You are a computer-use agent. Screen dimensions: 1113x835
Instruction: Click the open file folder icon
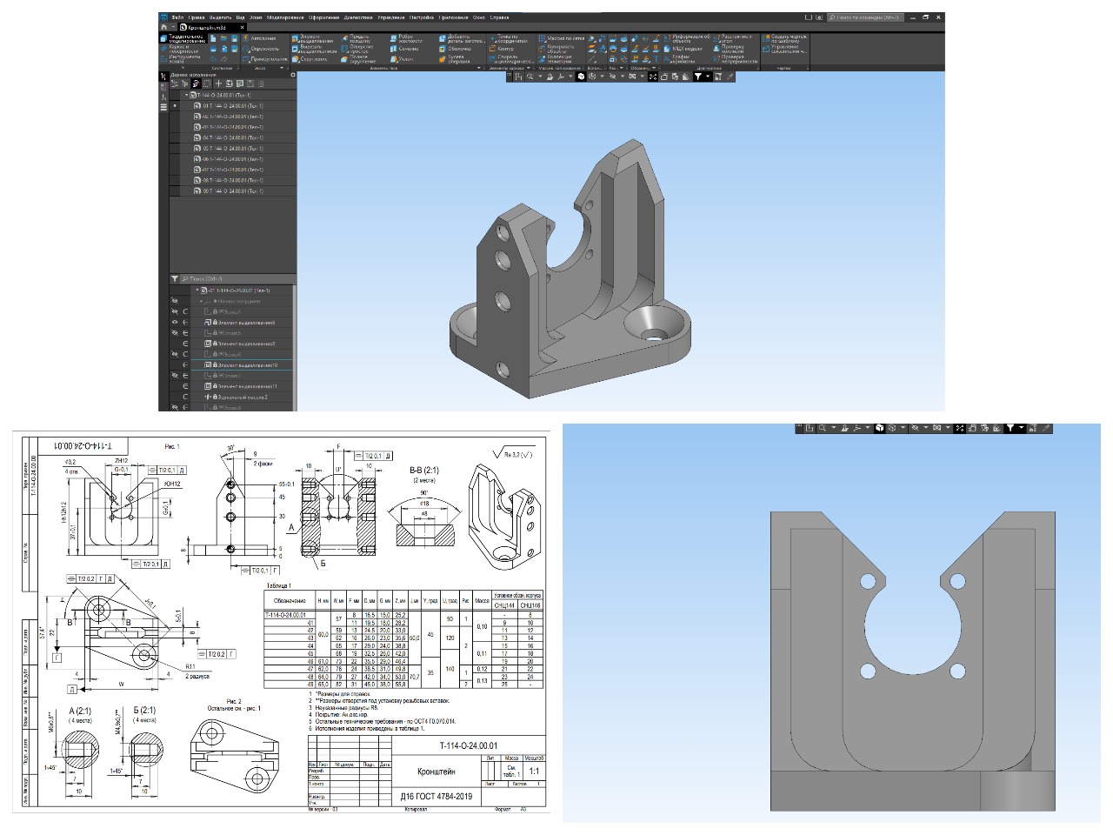pos(223,38)
